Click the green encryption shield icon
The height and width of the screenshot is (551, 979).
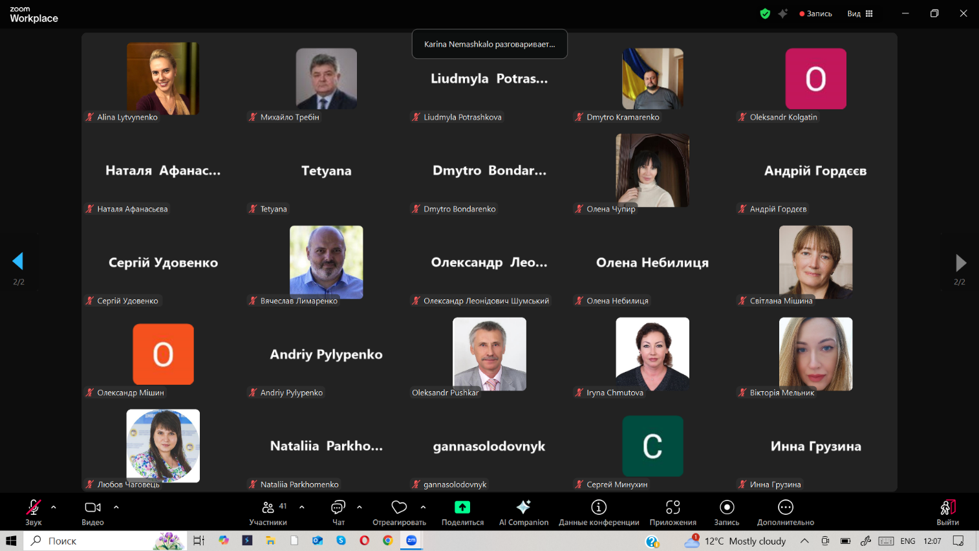pyautogui.click(x=765, y=14)
